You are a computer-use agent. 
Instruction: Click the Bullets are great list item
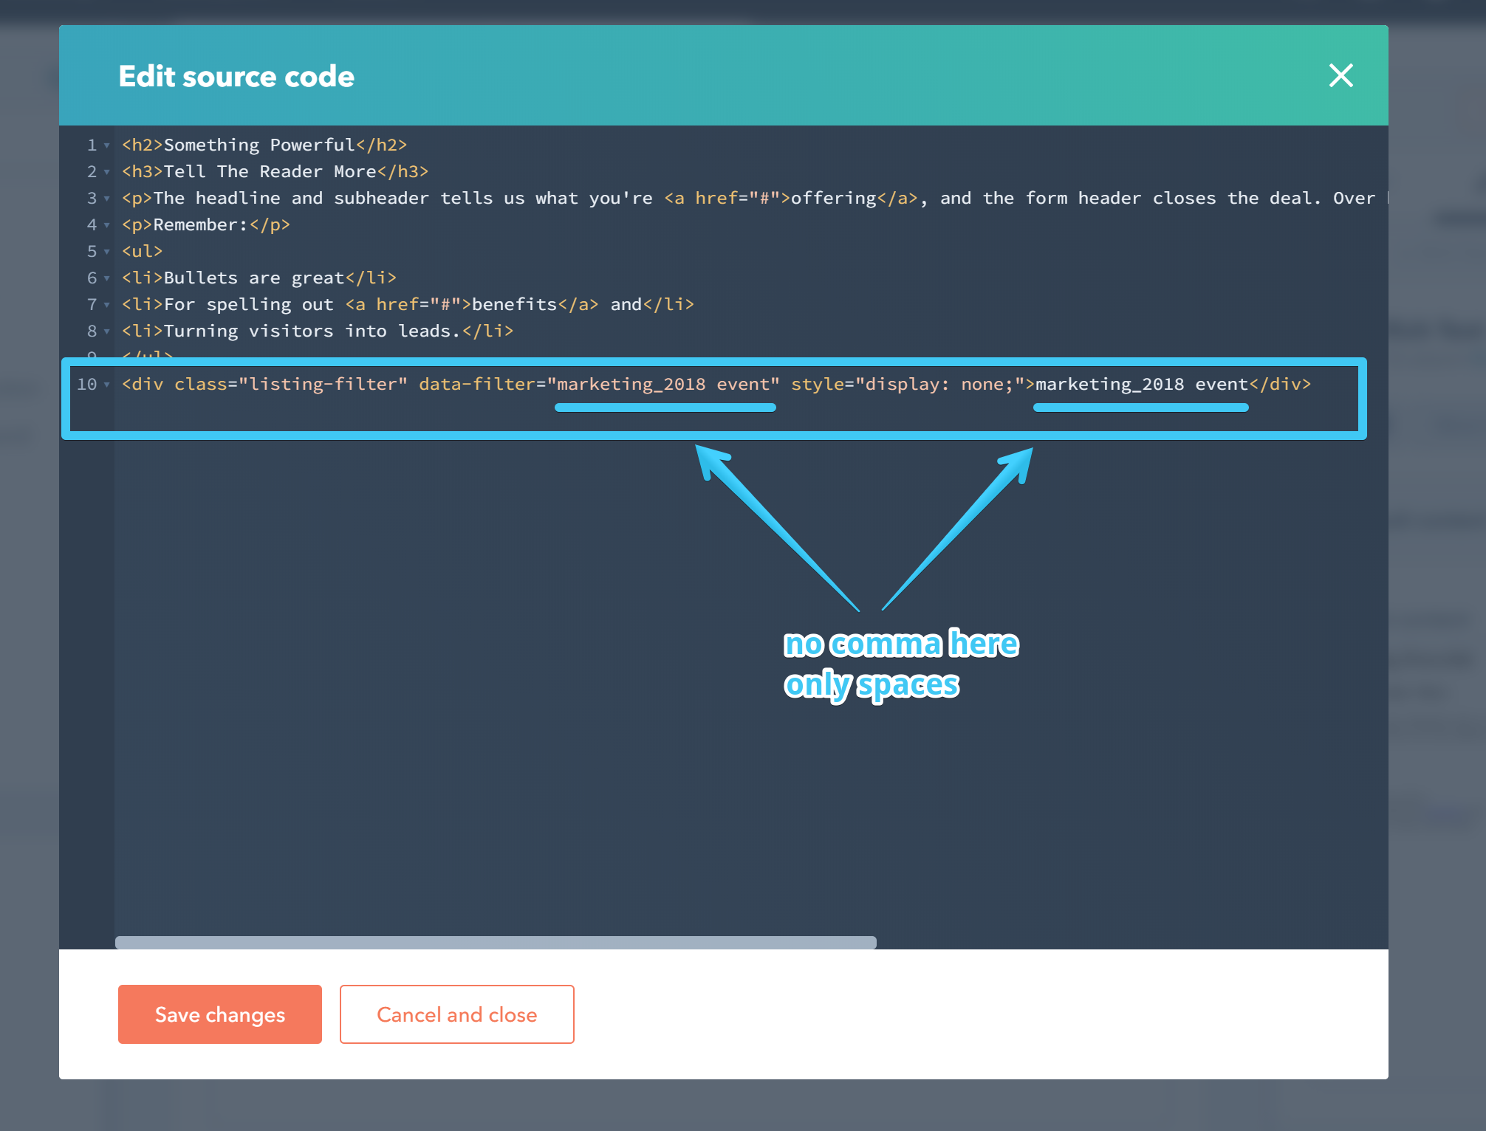[253, 278]
